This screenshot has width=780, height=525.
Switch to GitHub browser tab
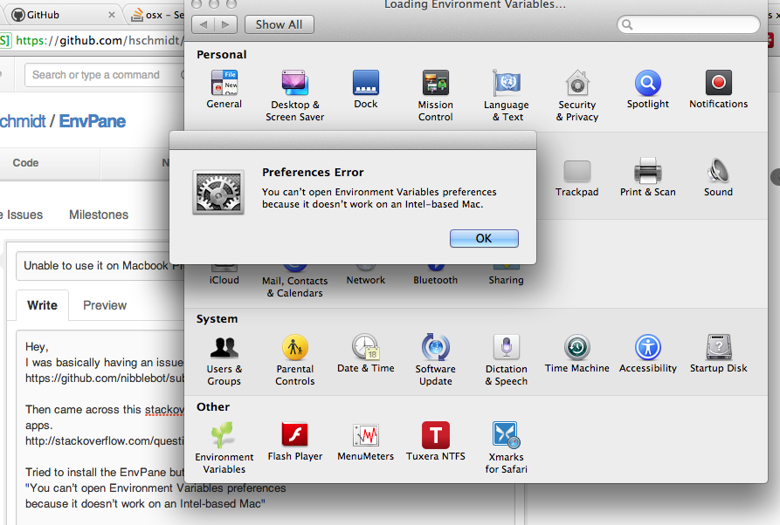(x=63, y=15)
